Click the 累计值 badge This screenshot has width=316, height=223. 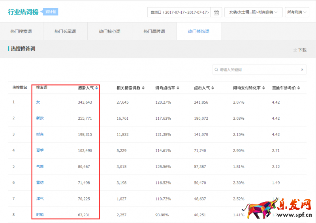click(51, 12)
